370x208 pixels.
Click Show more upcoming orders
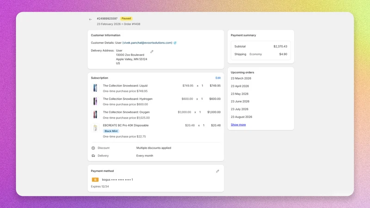[x=238, y=124]
